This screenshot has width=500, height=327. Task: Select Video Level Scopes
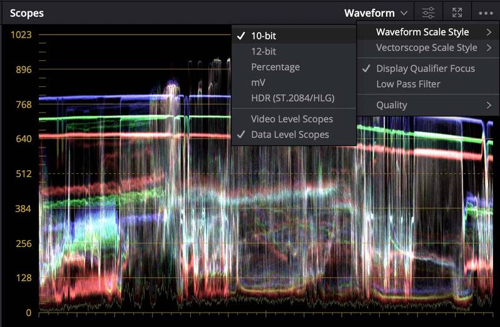click(x=292, y=119)
